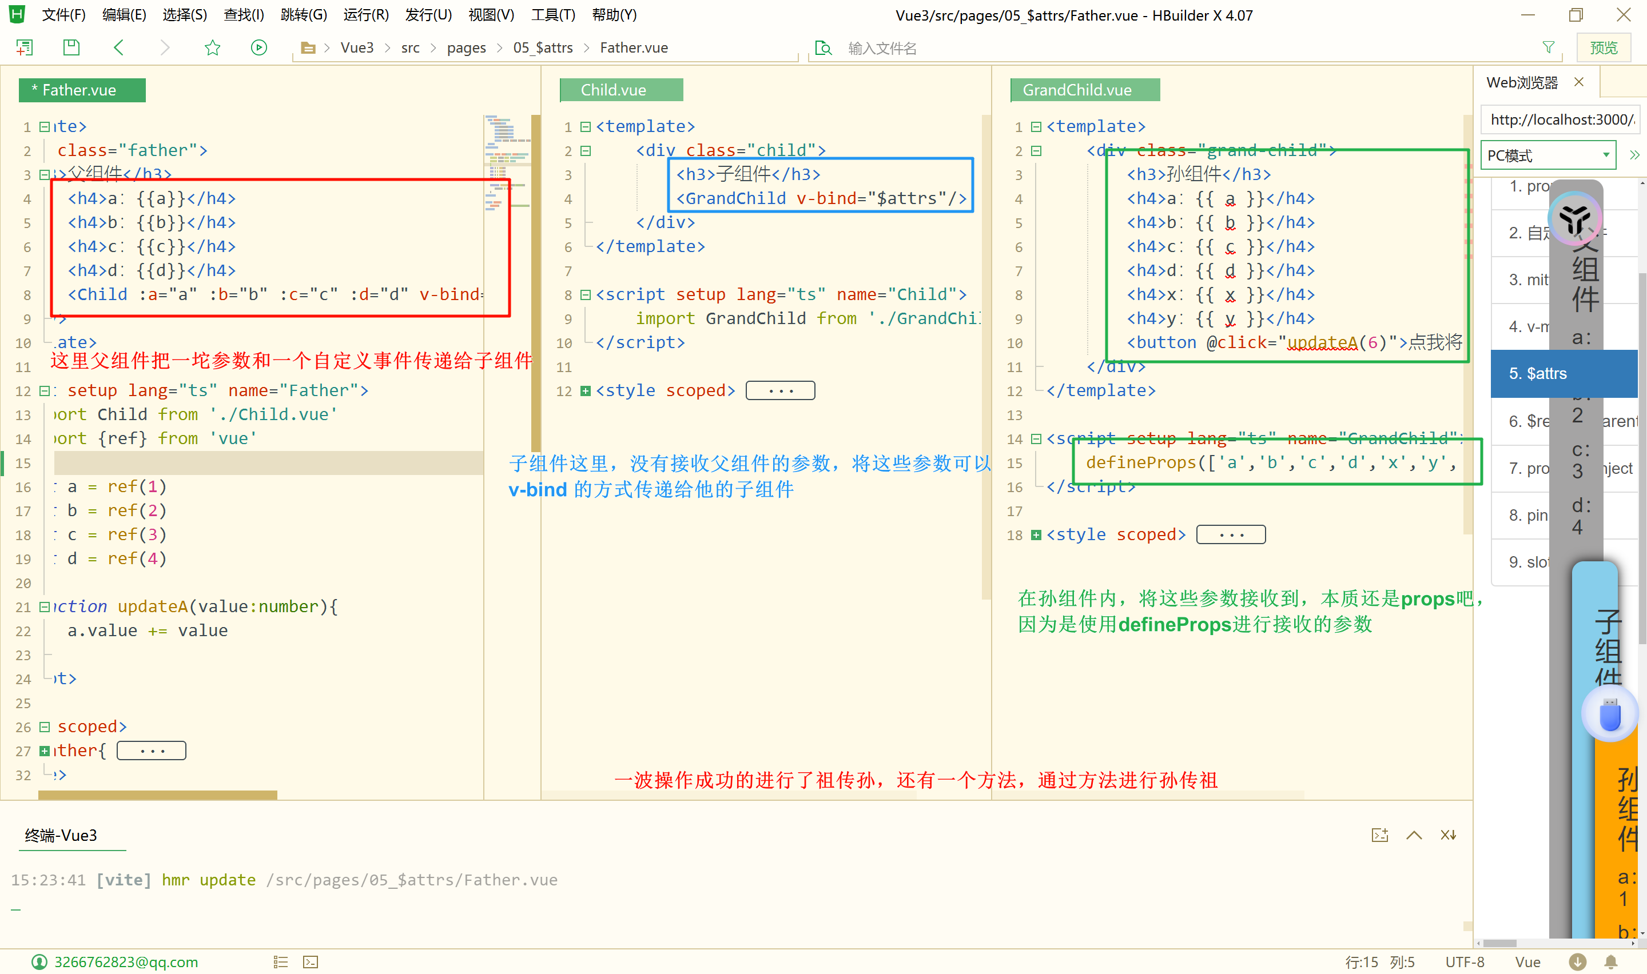Click the notification bell in status bar
The width and height of the screenshot is (1647, 974).
click(1610, 961)
